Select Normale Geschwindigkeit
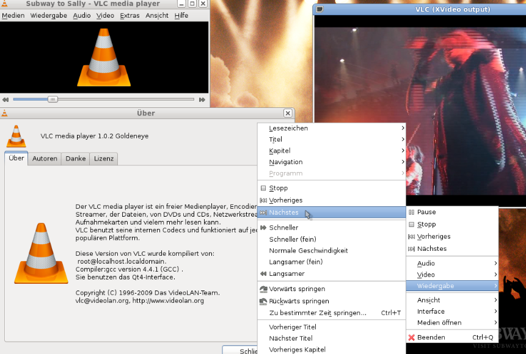The width and height of the screenshot is (526, 354). [332, 251]
